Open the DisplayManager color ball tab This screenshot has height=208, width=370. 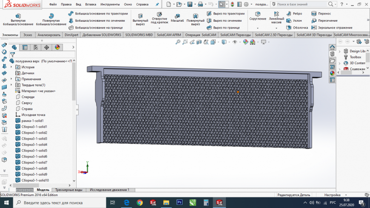point(57,47)
